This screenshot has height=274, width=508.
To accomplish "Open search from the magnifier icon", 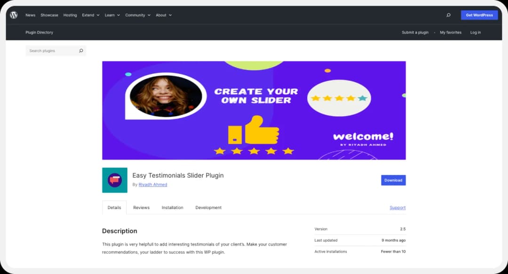I will (449, 15).
